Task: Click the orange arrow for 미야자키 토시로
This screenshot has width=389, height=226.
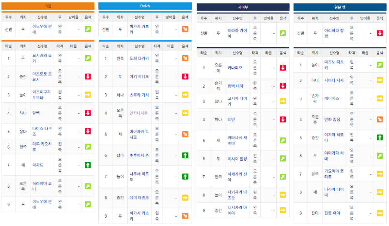Action: tap(185, 135)
